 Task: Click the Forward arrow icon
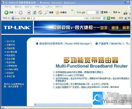[x=21, y=13]
